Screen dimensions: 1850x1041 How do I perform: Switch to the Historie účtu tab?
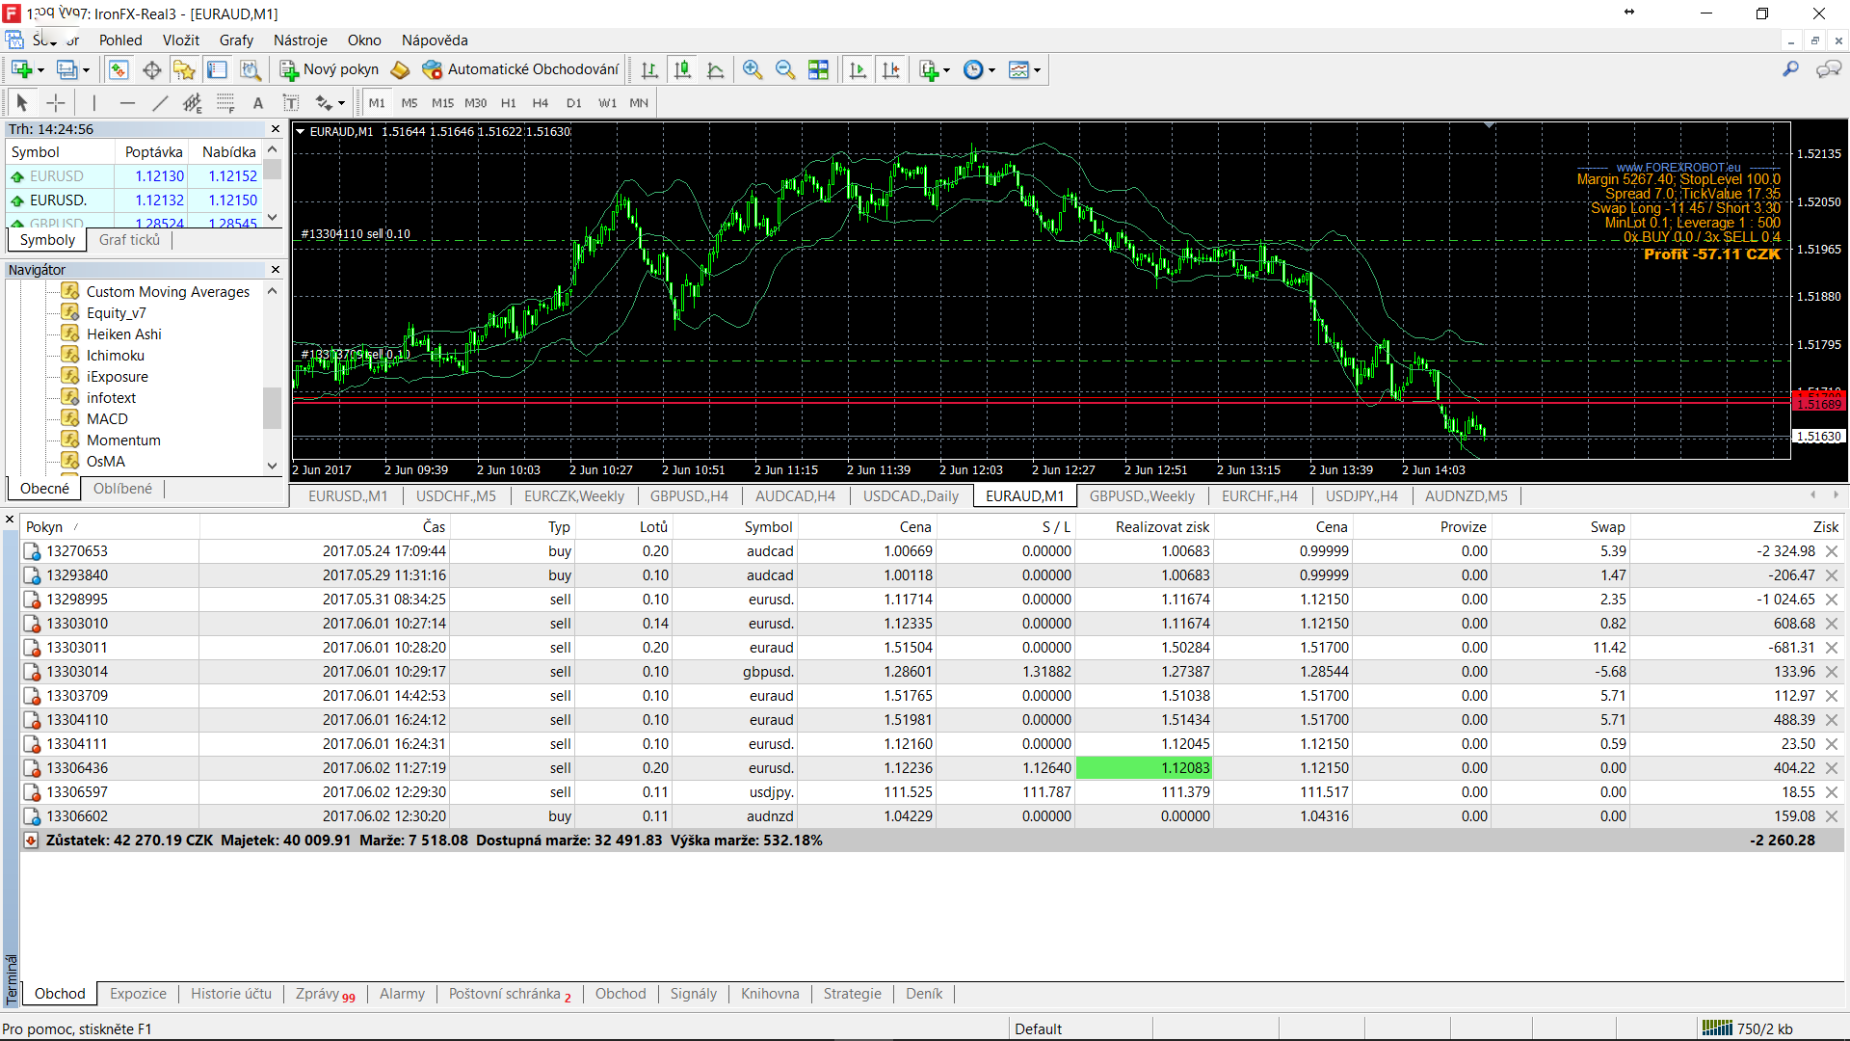pos(230,994)
